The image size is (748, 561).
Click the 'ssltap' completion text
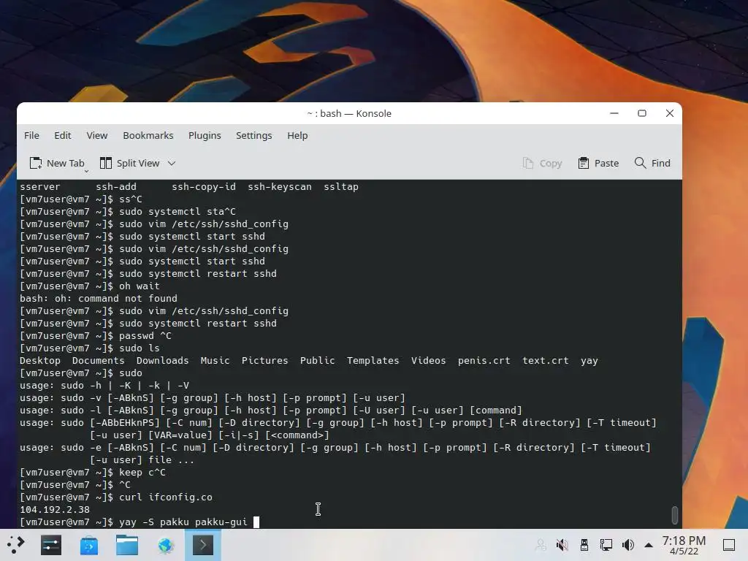click(x=340, y=186)
